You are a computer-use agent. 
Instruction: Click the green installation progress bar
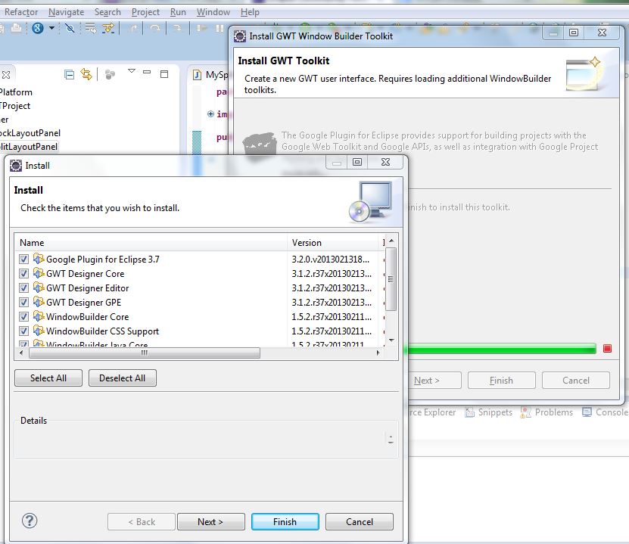click(x=502, y=349)
